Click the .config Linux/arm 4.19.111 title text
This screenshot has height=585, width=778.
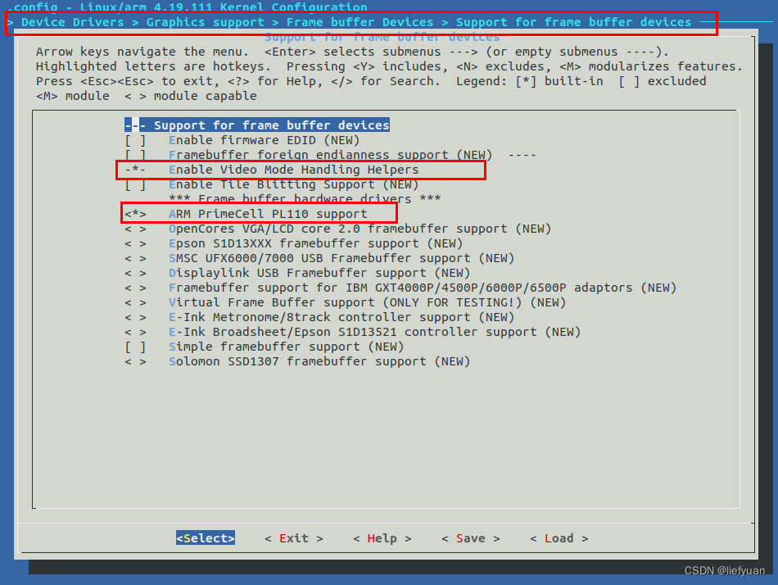click(188, 7)
